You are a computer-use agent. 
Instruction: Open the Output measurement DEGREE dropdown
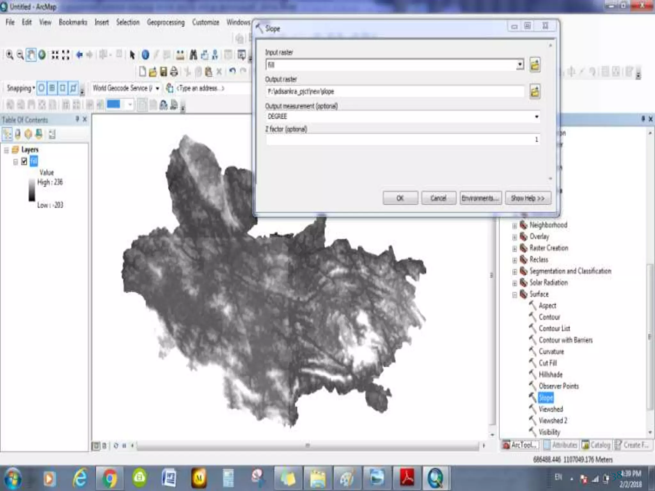537,117
